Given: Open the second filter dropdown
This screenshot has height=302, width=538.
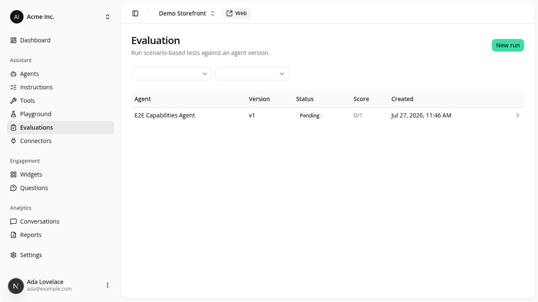Looking at the screenshot, I should (252, 74).
